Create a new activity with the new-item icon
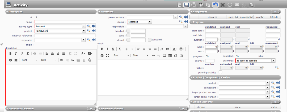 pos(180,5)
